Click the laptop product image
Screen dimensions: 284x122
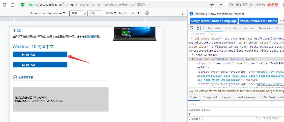coord(135,34)
